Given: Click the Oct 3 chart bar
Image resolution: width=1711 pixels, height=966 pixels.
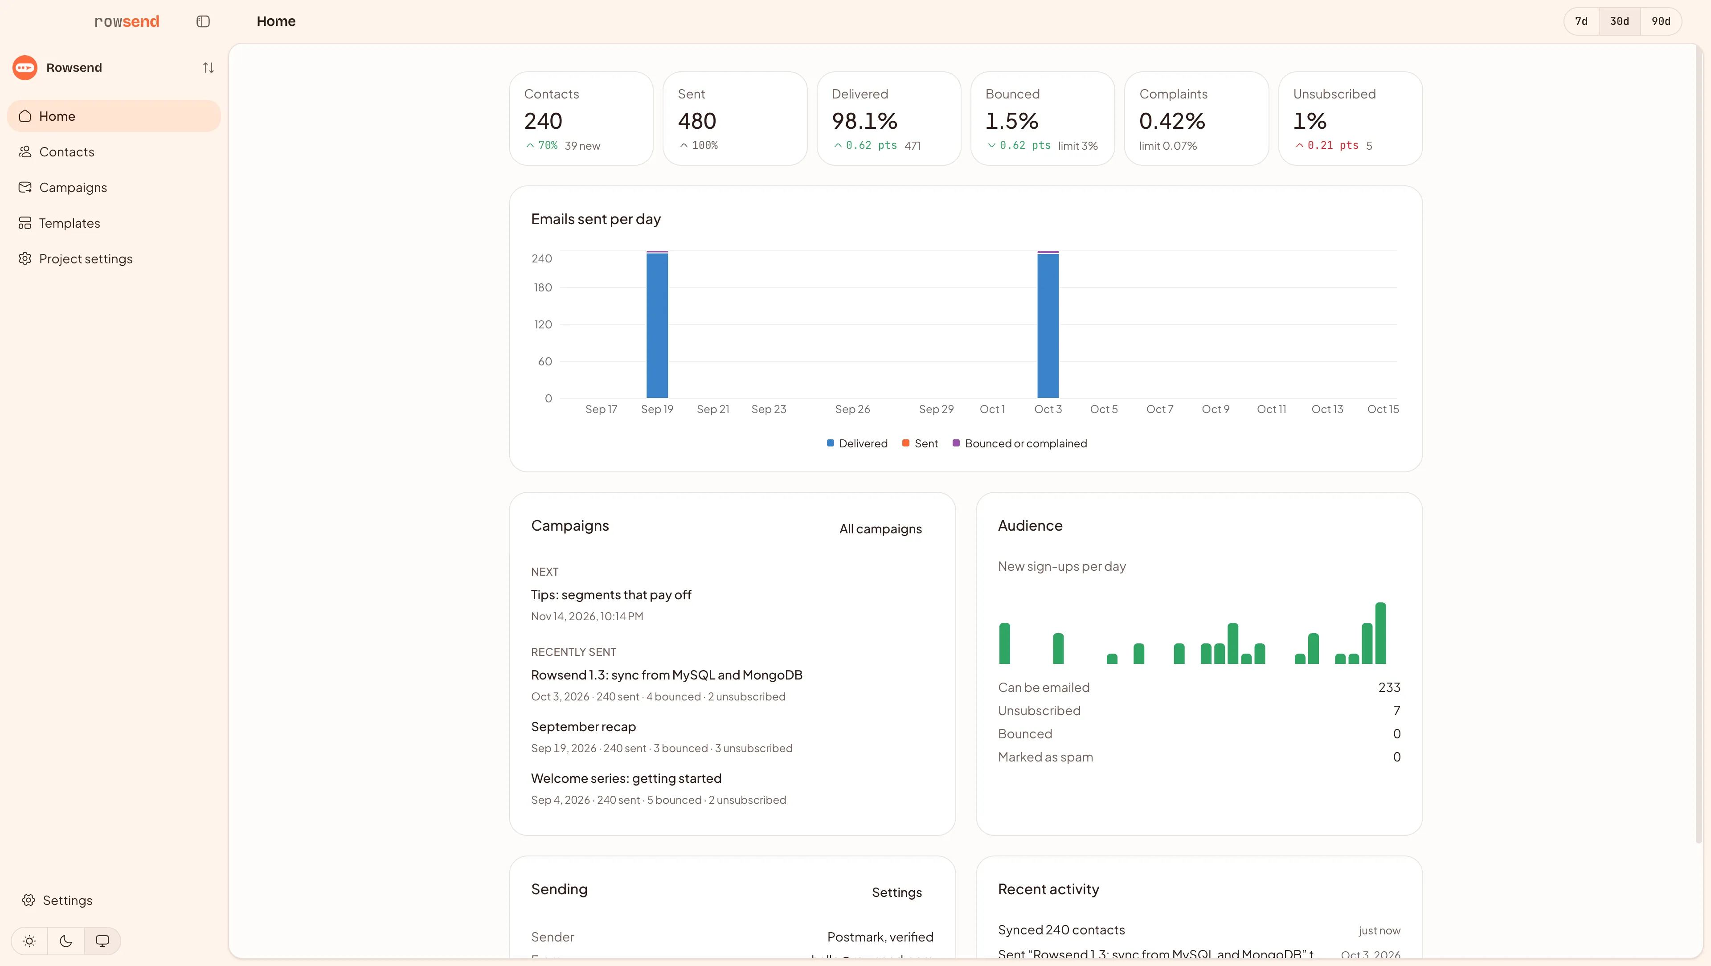Looking at the screenshot, I should [1048, 324].
